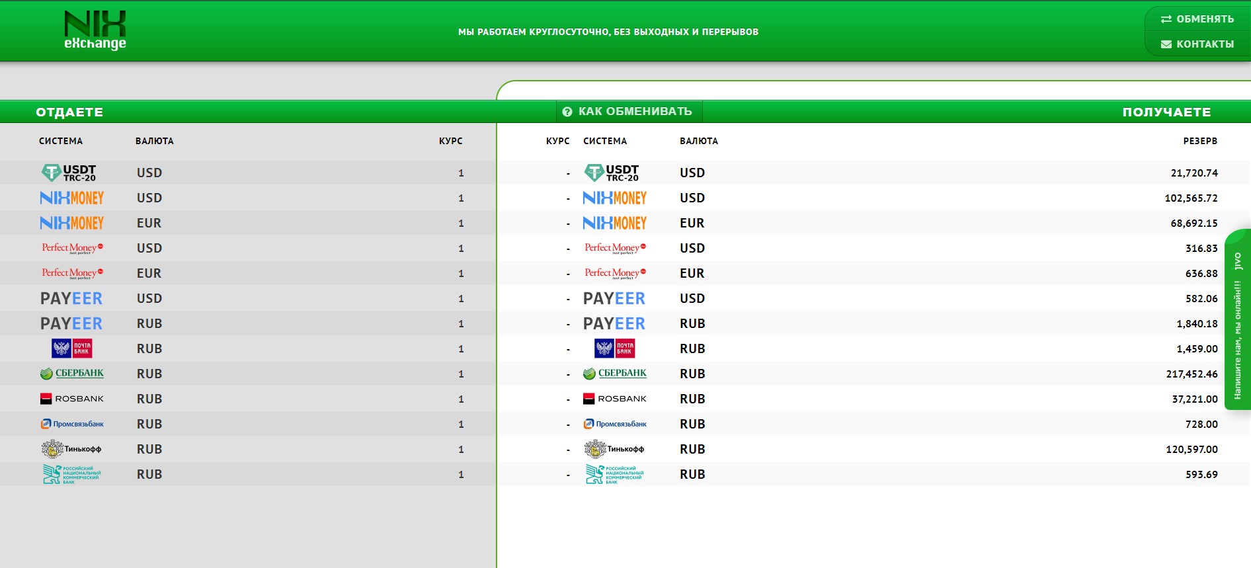Click the reserve value 636.88
The width and height of the screenshot is (1251, 568).
click(x=1201, y=274)
